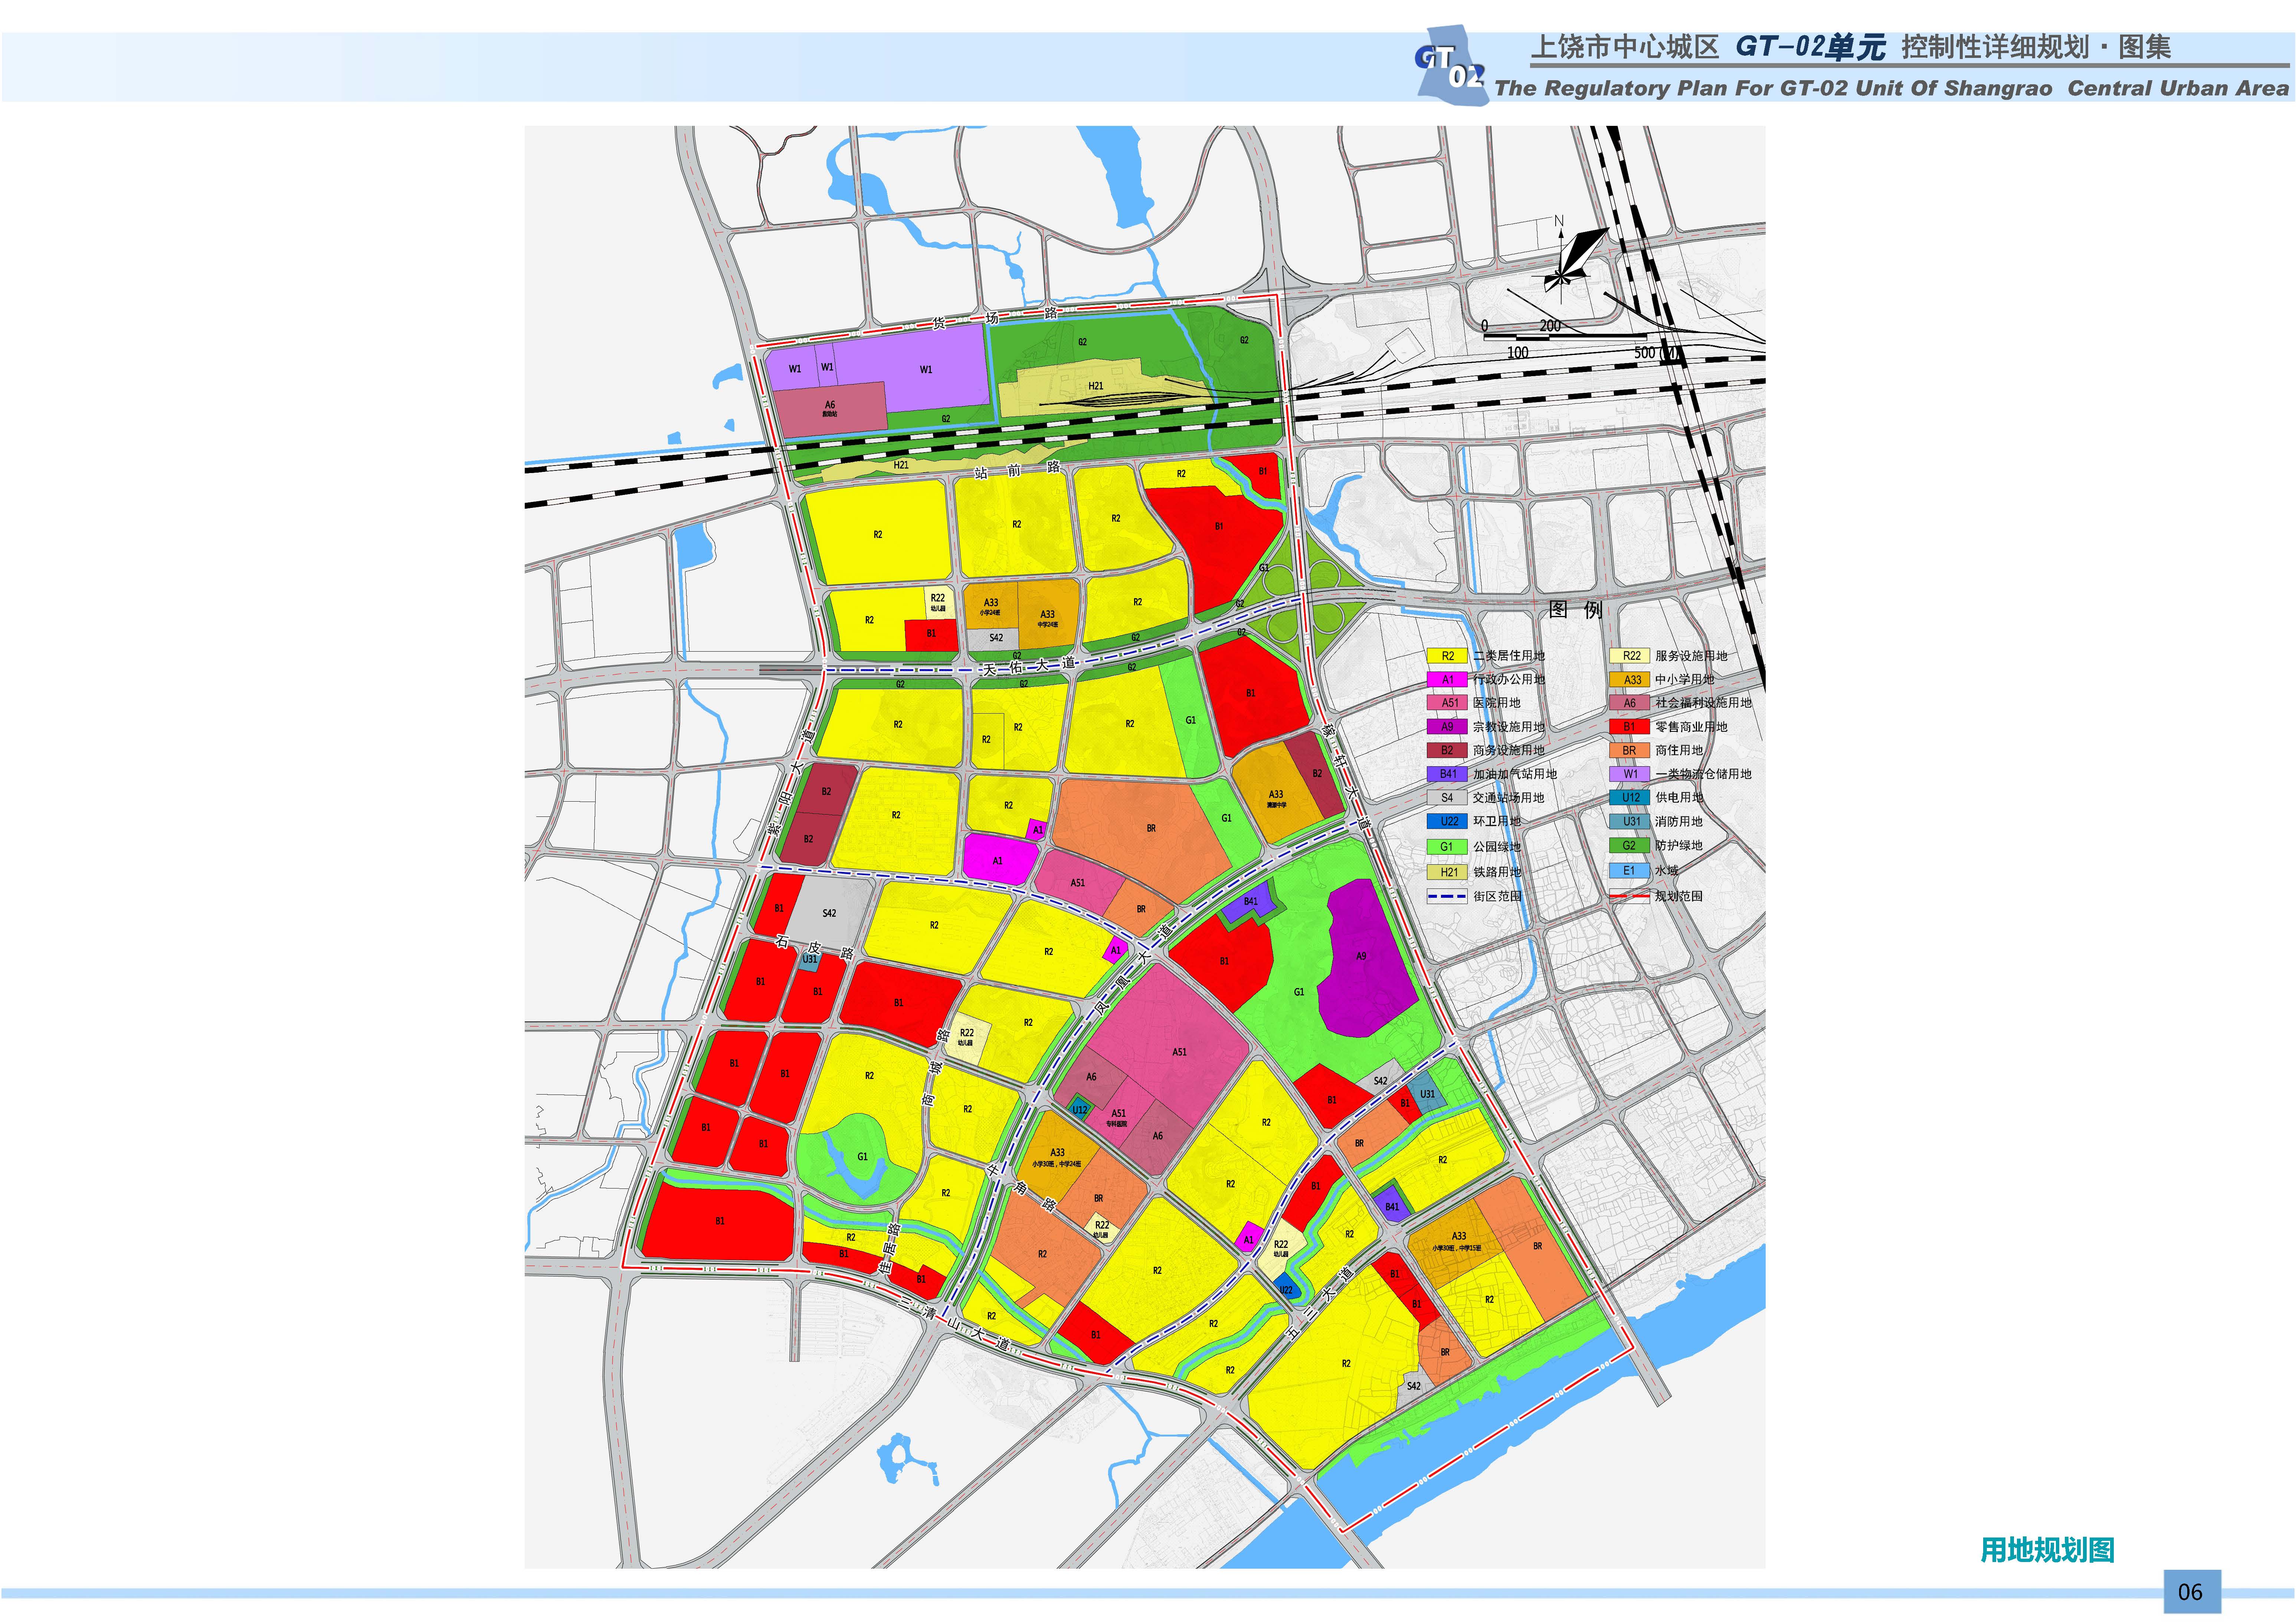Select the A9 purple legend swatch
This screenshot has height=1624, width=2296.
click(1447, 727)
